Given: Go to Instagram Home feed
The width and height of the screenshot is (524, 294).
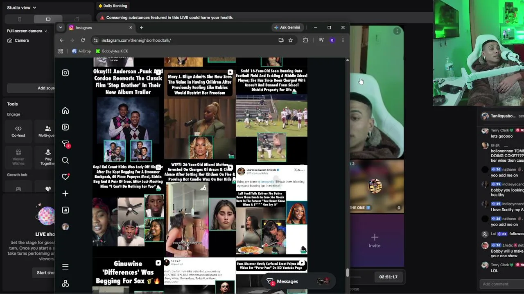Looking at the screenshot, I should 65,111.
